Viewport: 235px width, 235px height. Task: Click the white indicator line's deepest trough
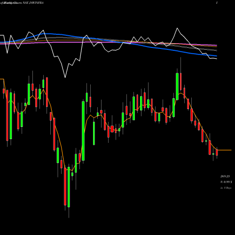tap(65, 78)
